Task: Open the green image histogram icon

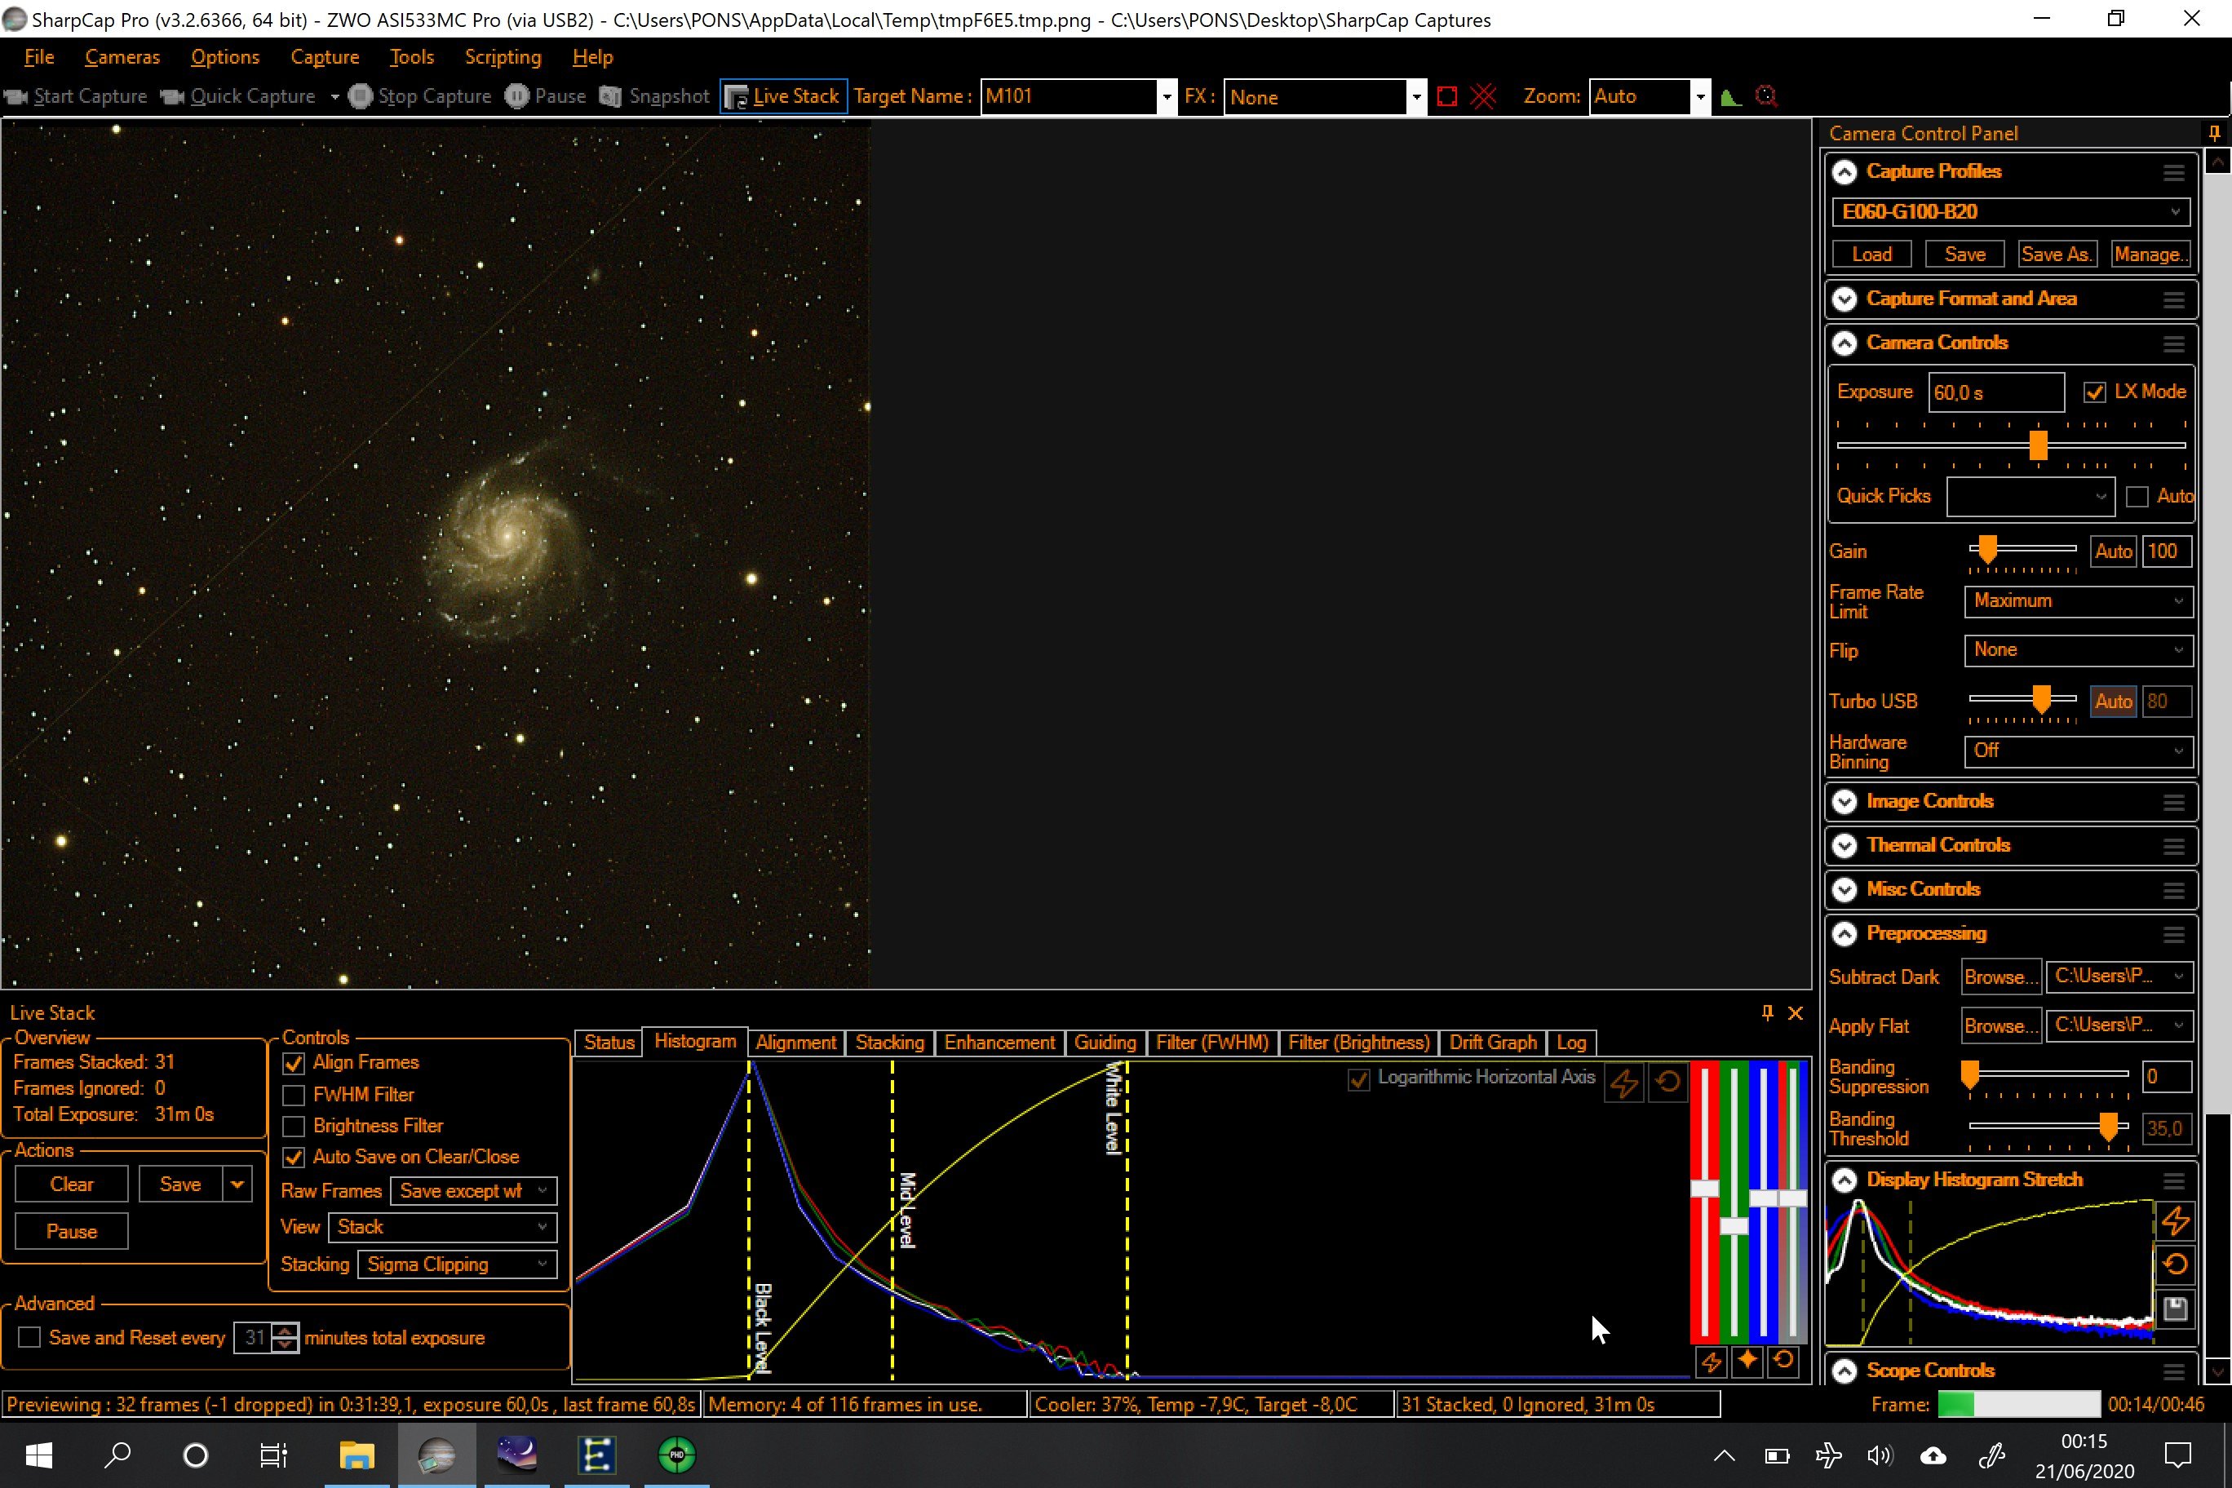Action: pos(1730,97)
